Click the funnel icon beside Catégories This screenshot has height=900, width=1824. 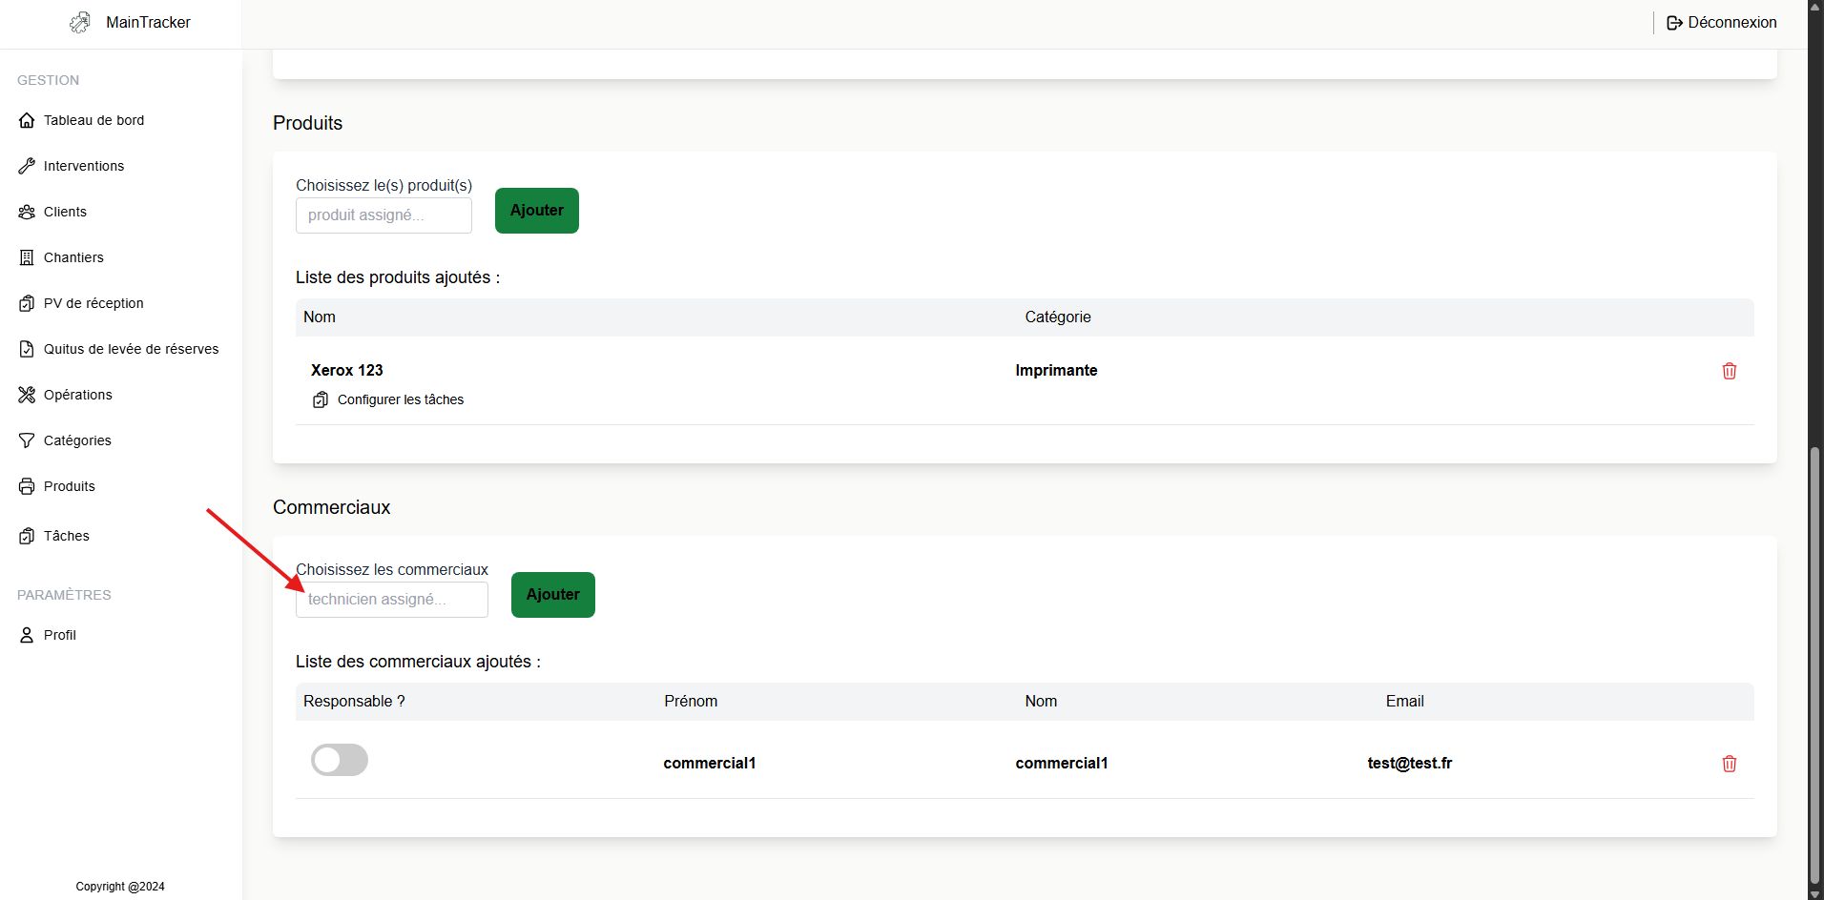[x=27, y=440]
